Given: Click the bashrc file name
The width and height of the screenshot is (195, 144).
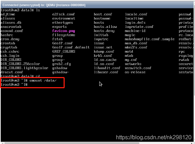Looking at the screenshot, I should (7, 35).
